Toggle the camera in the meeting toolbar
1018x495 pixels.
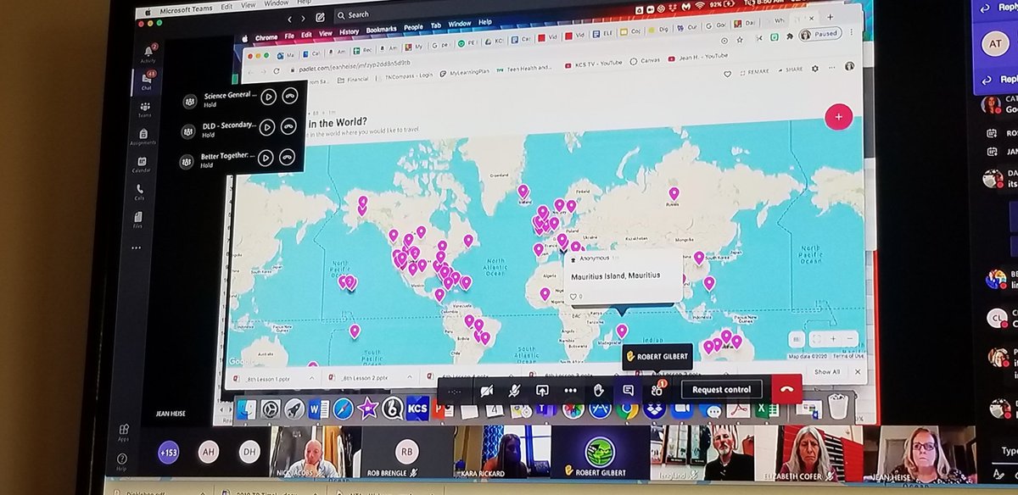[487, 390]
